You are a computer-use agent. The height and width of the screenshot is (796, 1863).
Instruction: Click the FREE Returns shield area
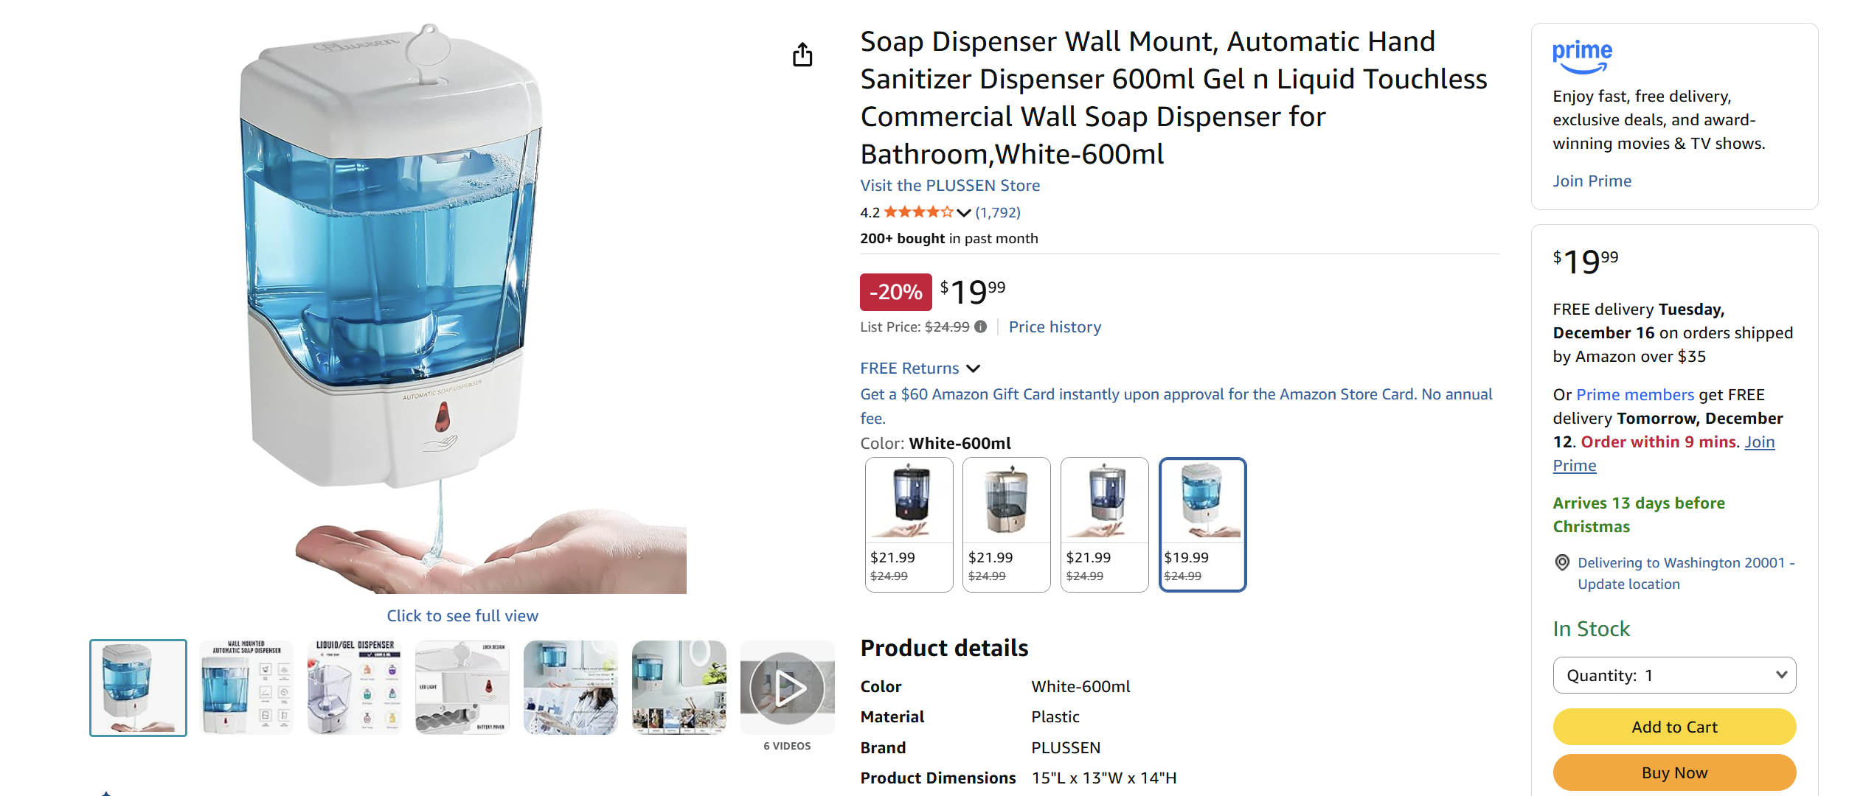point(910,368)
